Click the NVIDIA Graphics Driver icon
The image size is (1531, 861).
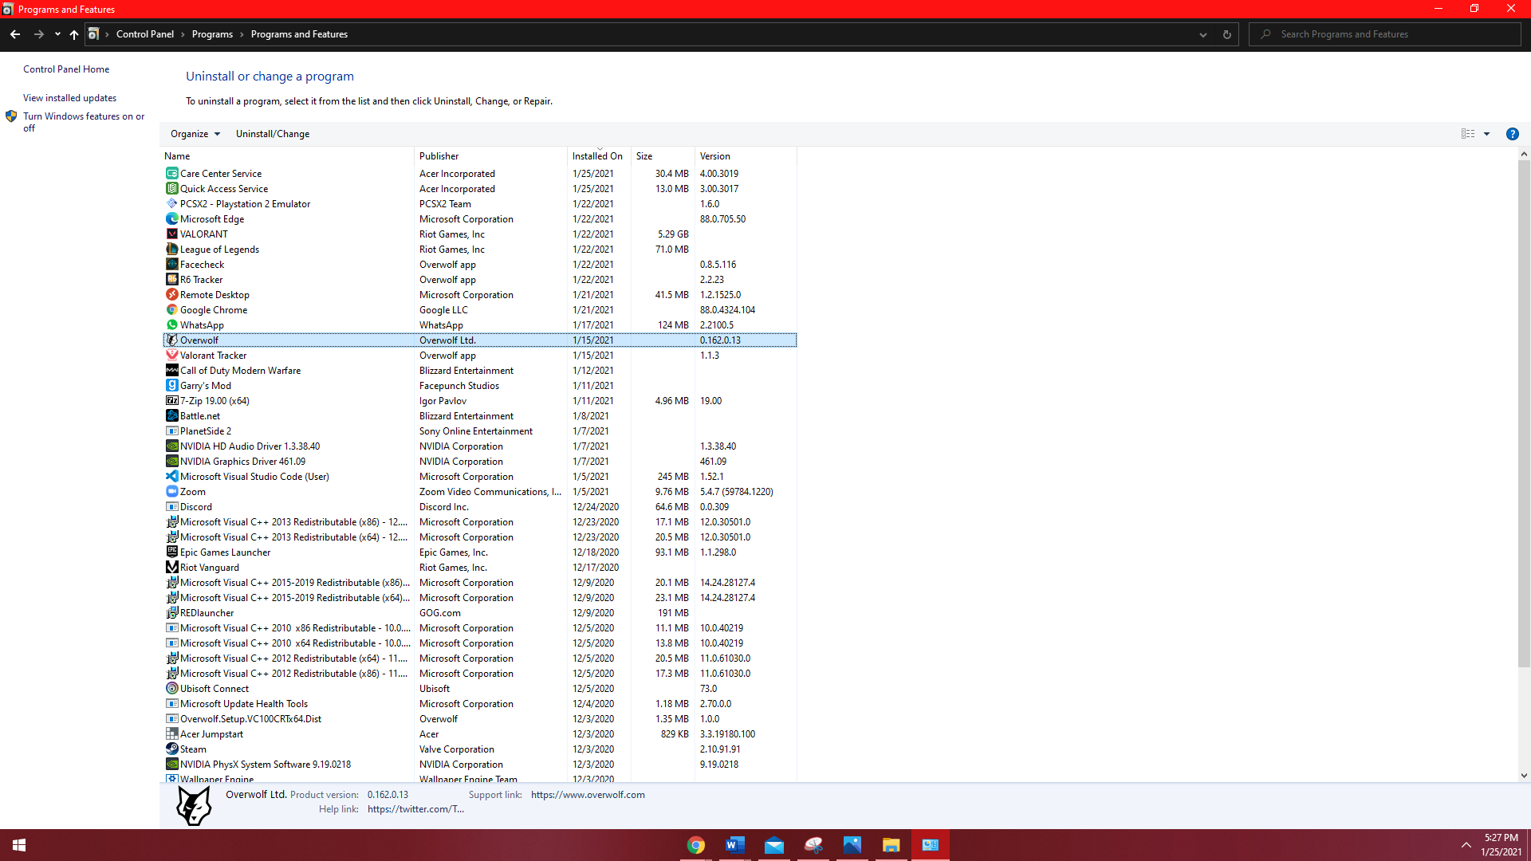click(x=171, y=461)
